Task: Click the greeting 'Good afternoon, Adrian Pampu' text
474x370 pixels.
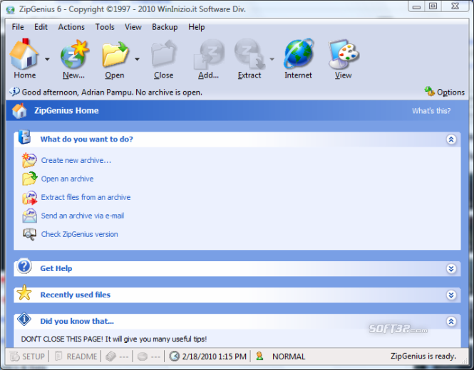Action: [112, 92]
